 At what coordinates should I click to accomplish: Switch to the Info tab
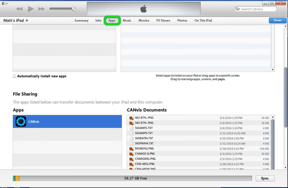(98, 21)
